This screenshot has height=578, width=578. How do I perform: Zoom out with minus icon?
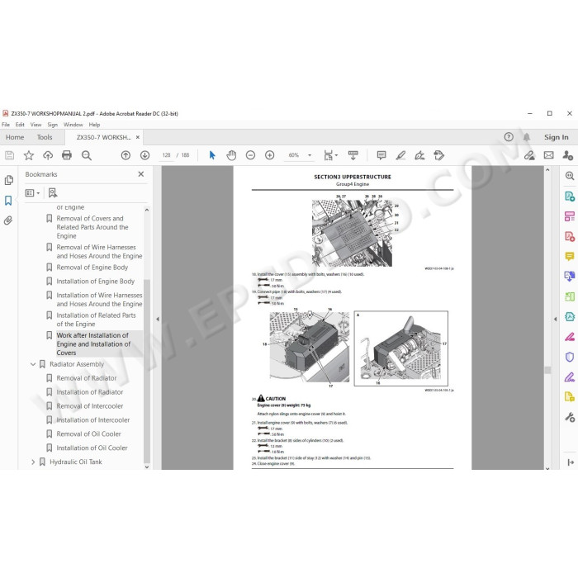tap(250, 155)
